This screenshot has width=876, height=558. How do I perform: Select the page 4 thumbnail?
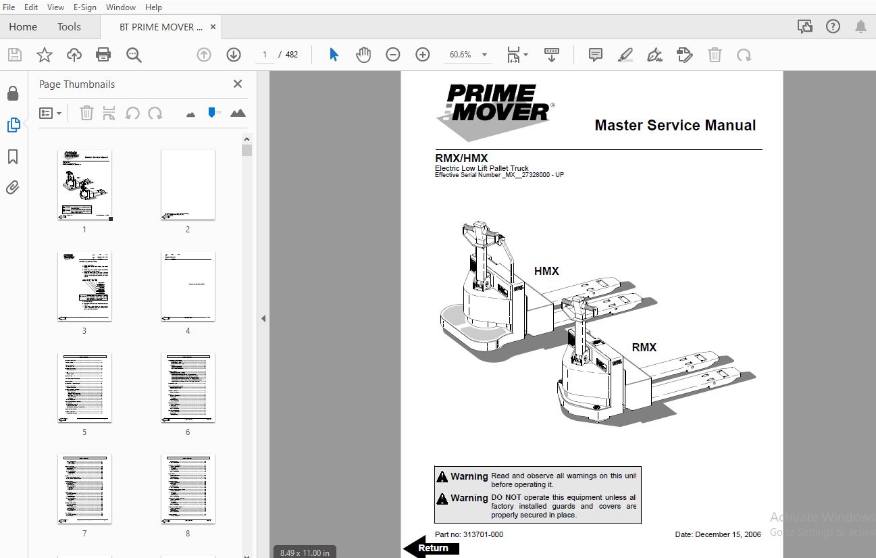[x=188, y=286]
